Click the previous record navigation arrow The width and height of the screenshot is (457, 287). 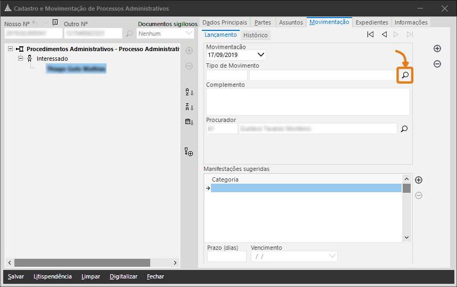(x=384, y=35)
